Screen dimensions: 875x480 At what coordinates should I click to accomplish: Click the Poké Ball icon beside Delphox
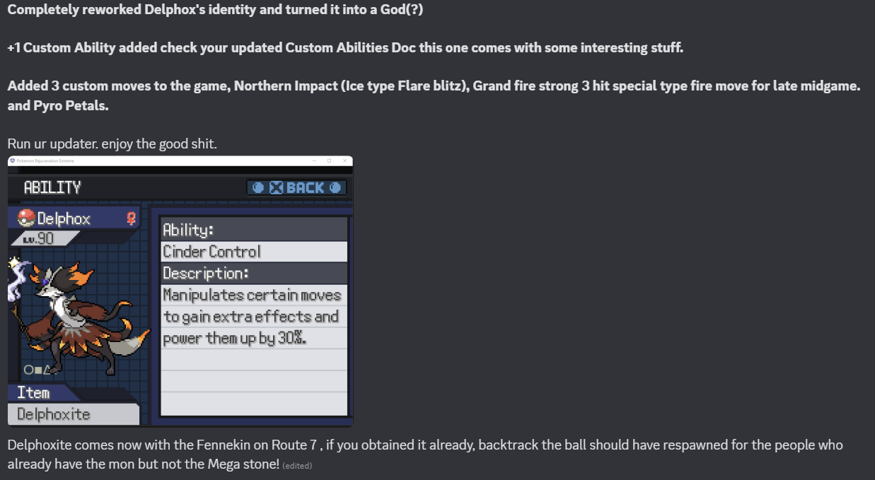coord(26,218)
